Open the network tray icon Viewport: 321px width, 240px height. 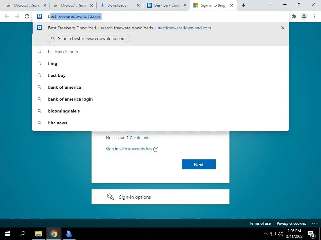tap(273, 234)
